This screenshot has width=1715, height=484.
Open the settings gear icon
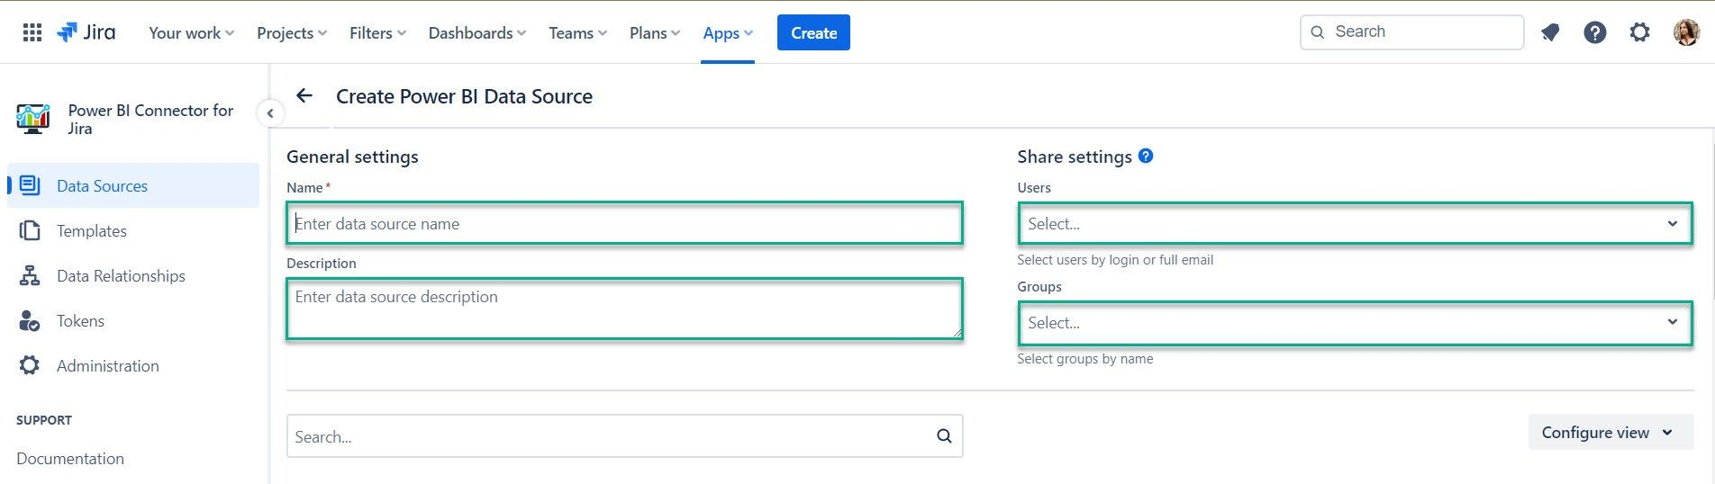(x=1640, y=32)
